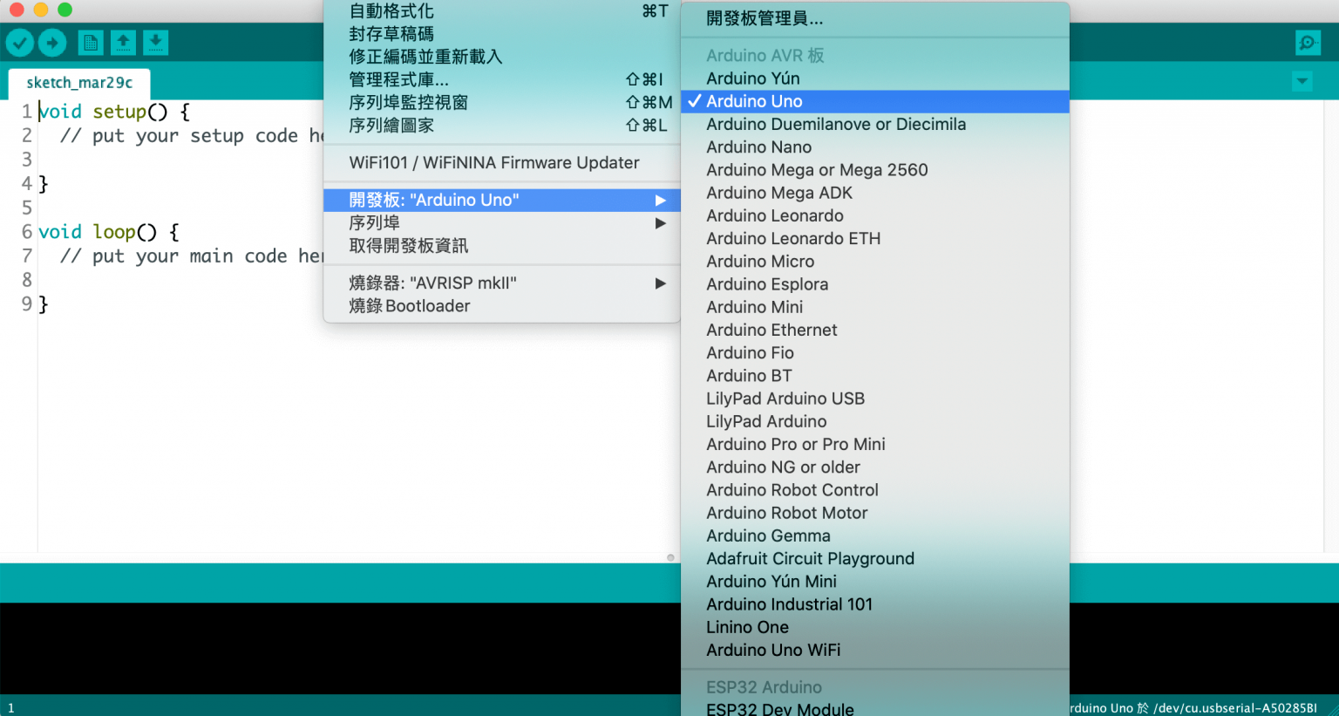The image size is (1339, 716).
Task: Click the Verify sketch checkmark icon
Action: (19, 42)
